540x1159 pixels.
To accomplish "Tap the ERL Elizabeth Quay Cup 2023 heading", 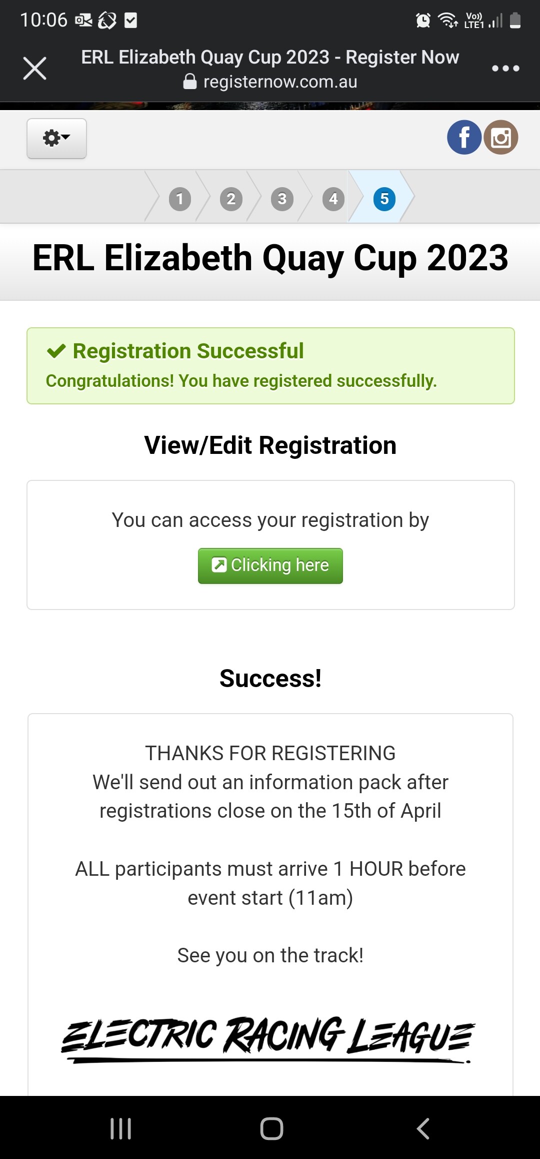I will 270,258.
